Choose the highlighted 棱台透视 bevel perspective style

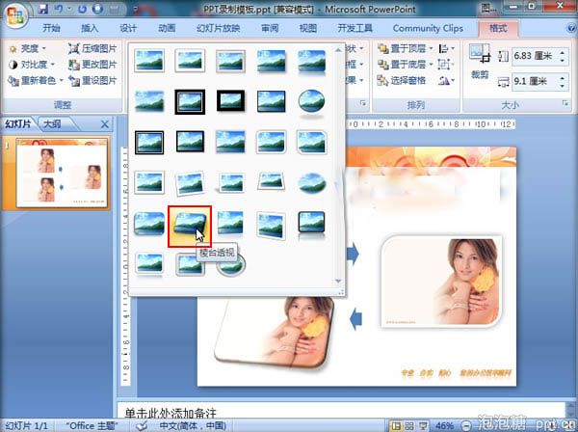[190, 227]
